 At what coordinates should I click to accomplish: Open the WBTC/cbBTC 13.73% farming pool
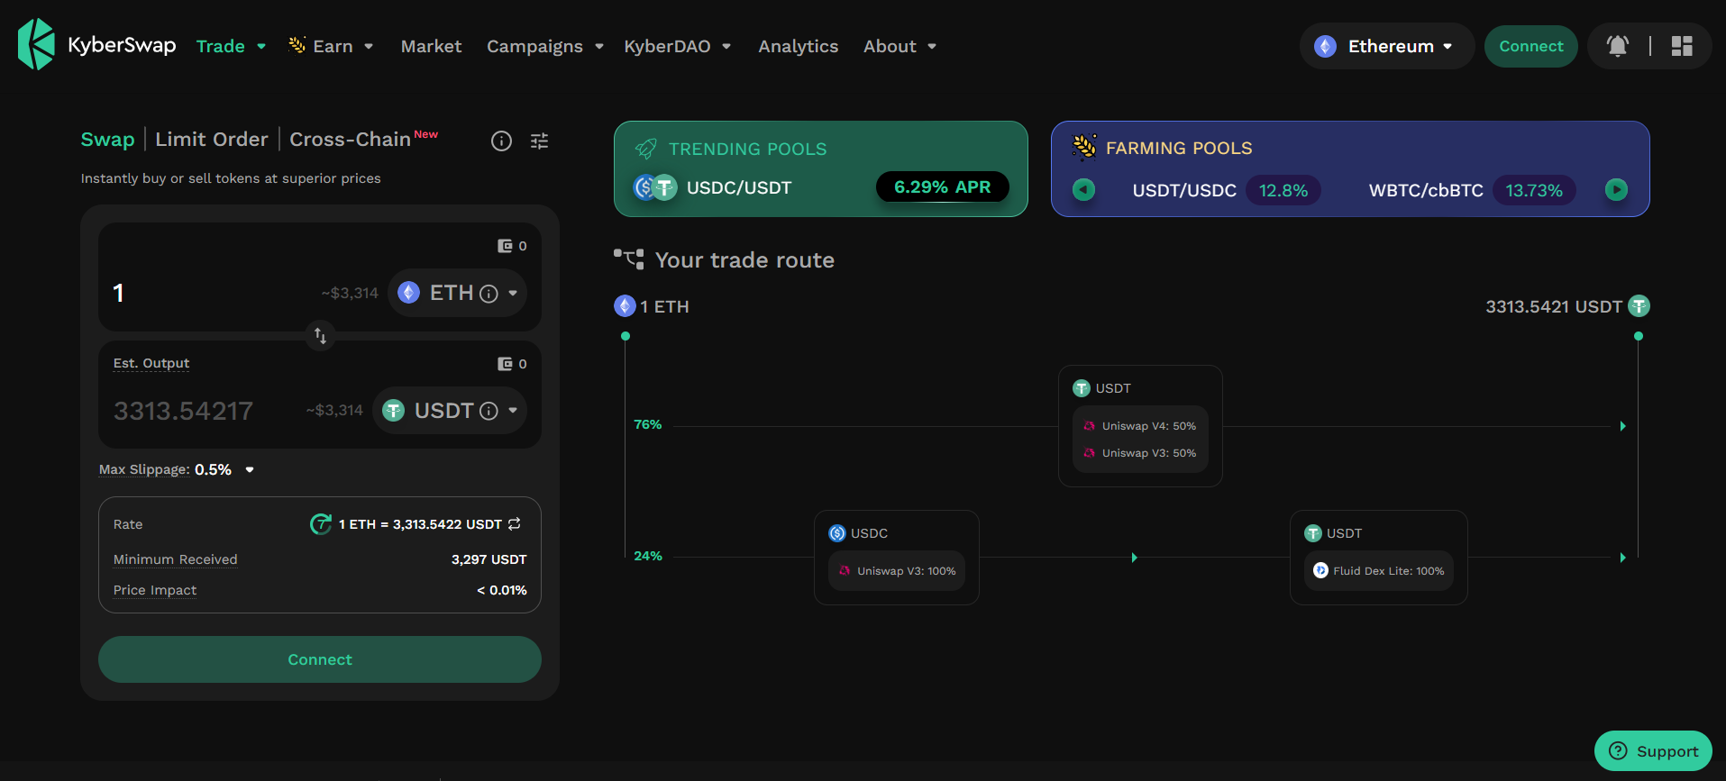1472,190
